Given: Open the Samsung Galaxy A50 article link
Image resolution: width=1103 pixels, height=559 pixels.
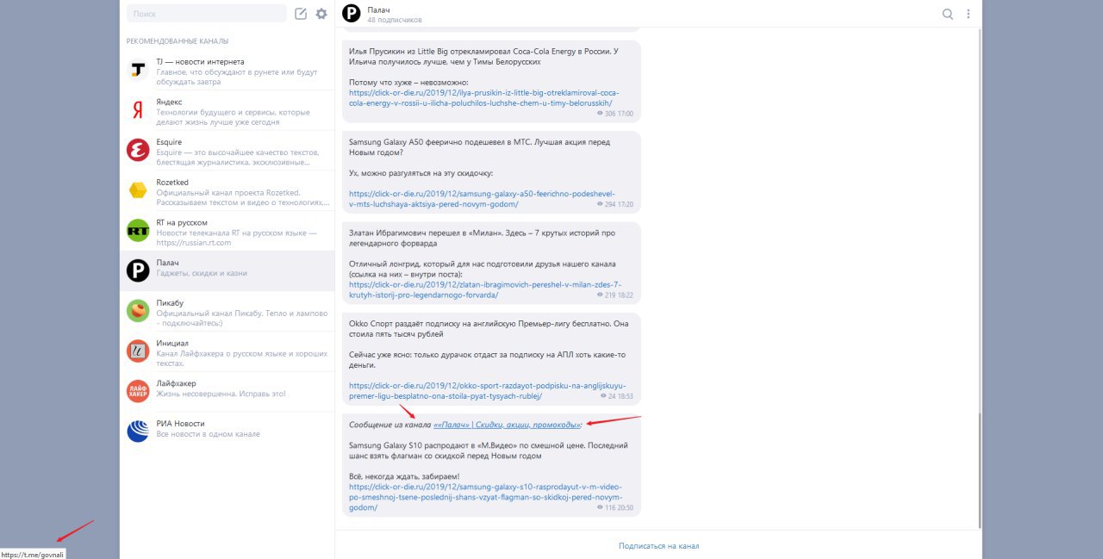Looking at the screenshot, I should point(482,199).
